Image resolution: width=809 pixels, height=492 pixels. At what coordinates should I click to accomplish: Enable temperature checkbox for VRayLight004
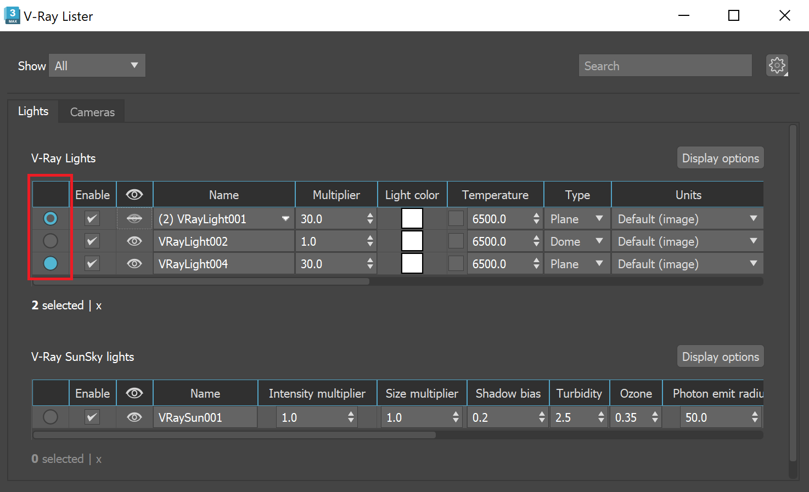(x=456, y=263)
